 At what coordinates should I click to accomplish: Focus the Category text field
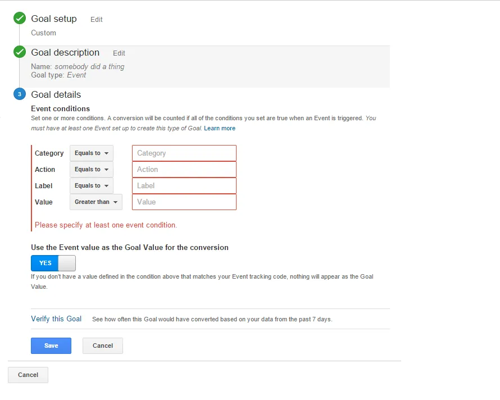(184, 153)
